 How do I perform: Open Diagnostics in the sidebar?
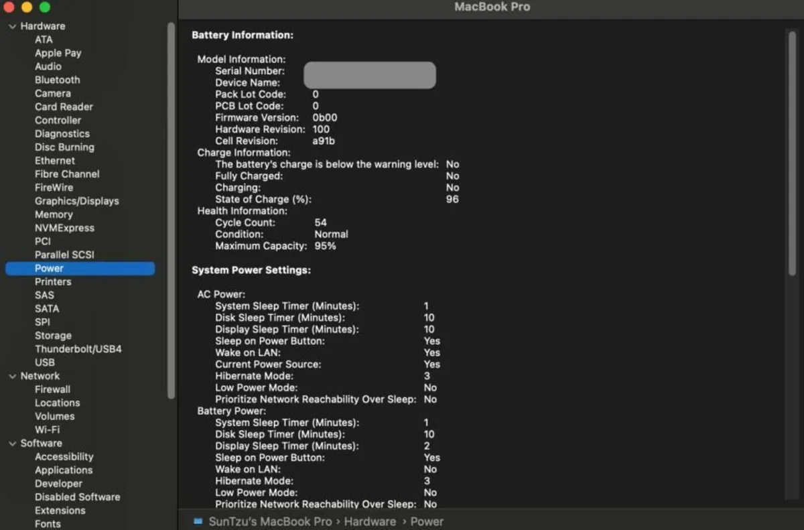point(62,133)
